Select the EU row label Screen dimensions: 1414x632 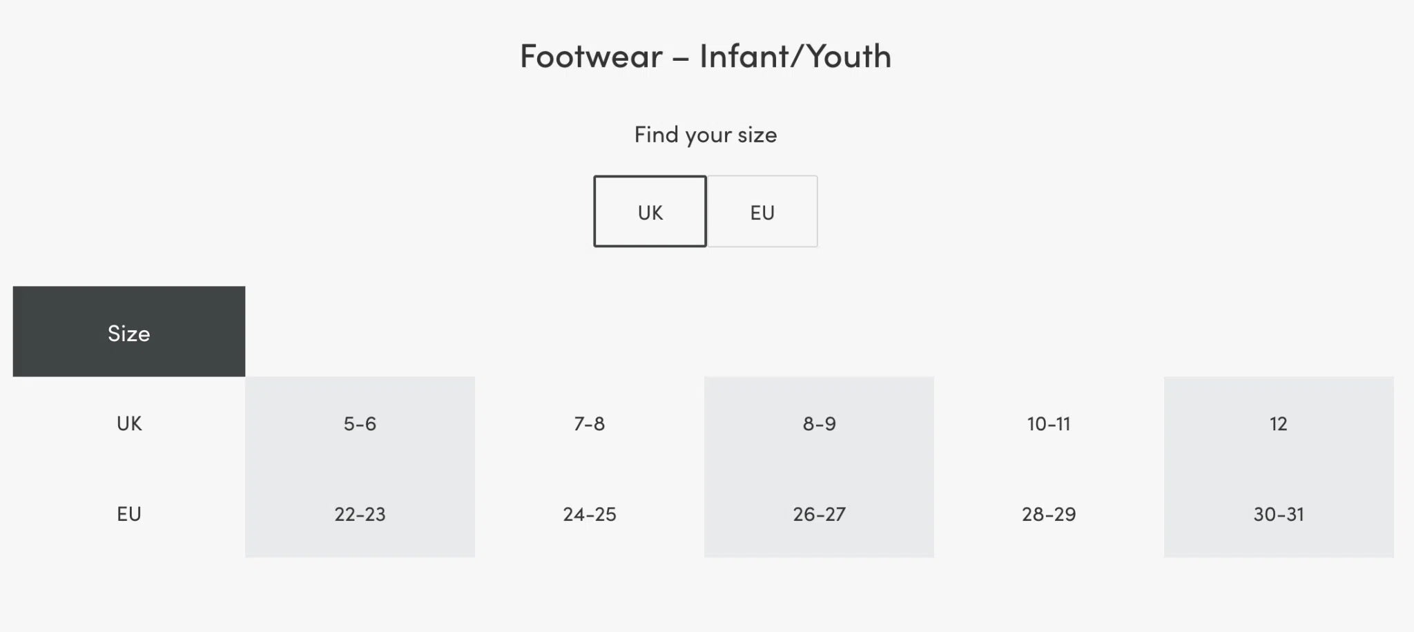(x=128, y=513)
